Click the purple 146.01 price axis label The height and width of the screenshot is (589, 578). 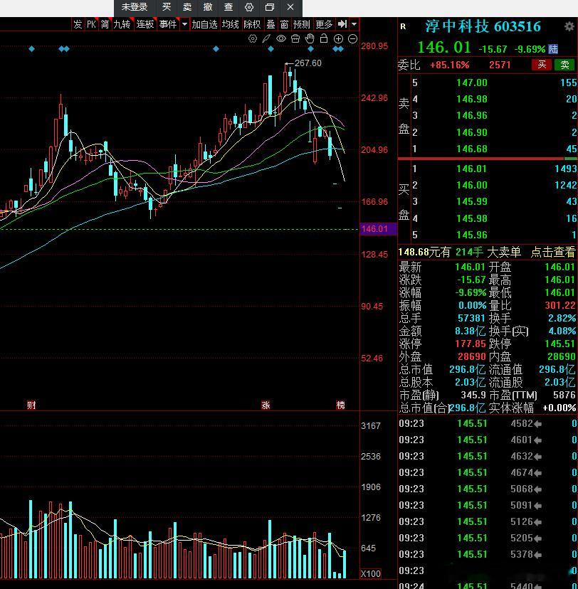point(379,229)
